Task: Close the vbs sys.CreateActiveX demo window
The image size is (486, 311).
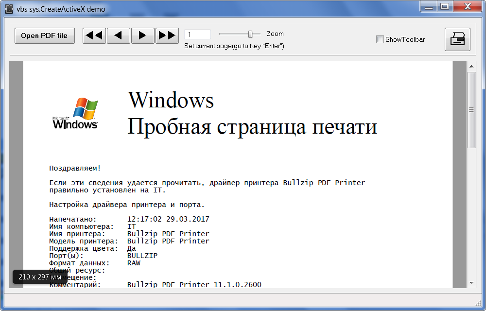Action: tap(468, 7)
